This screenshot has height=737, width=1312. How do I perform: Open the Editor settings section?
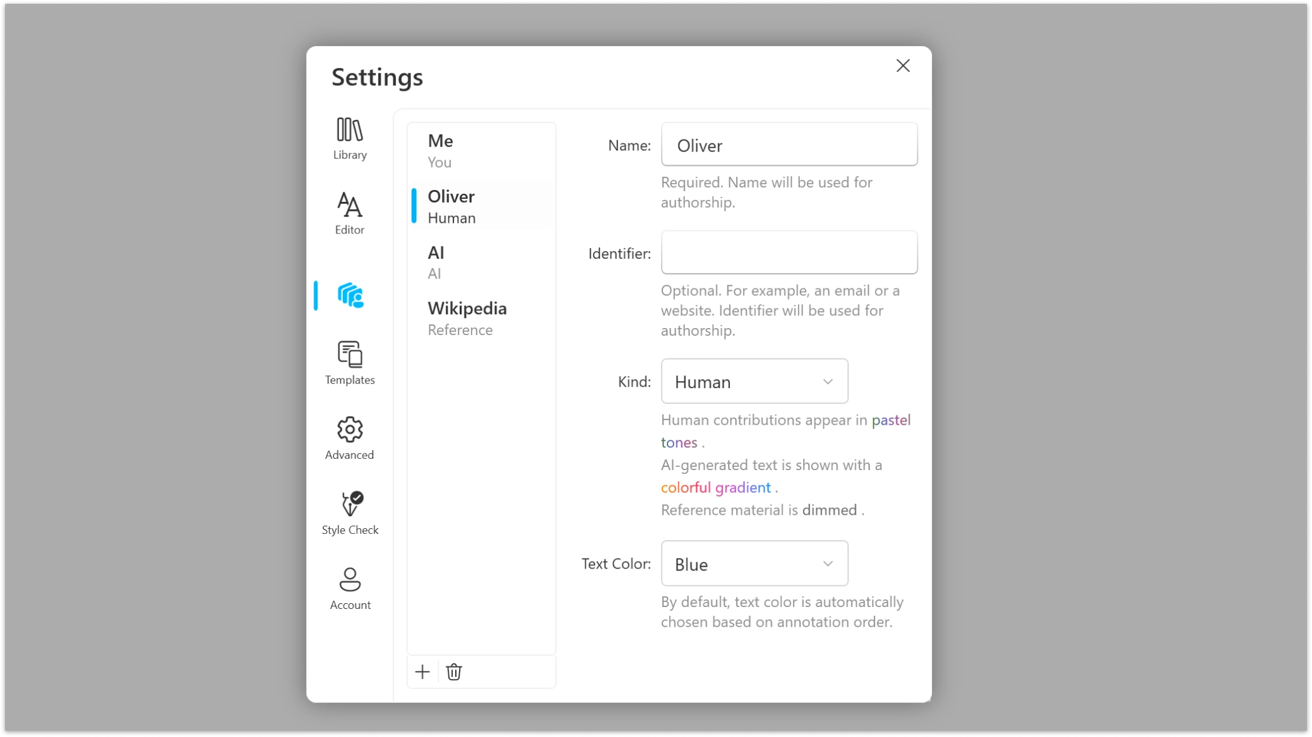click(x=349, y=213)
